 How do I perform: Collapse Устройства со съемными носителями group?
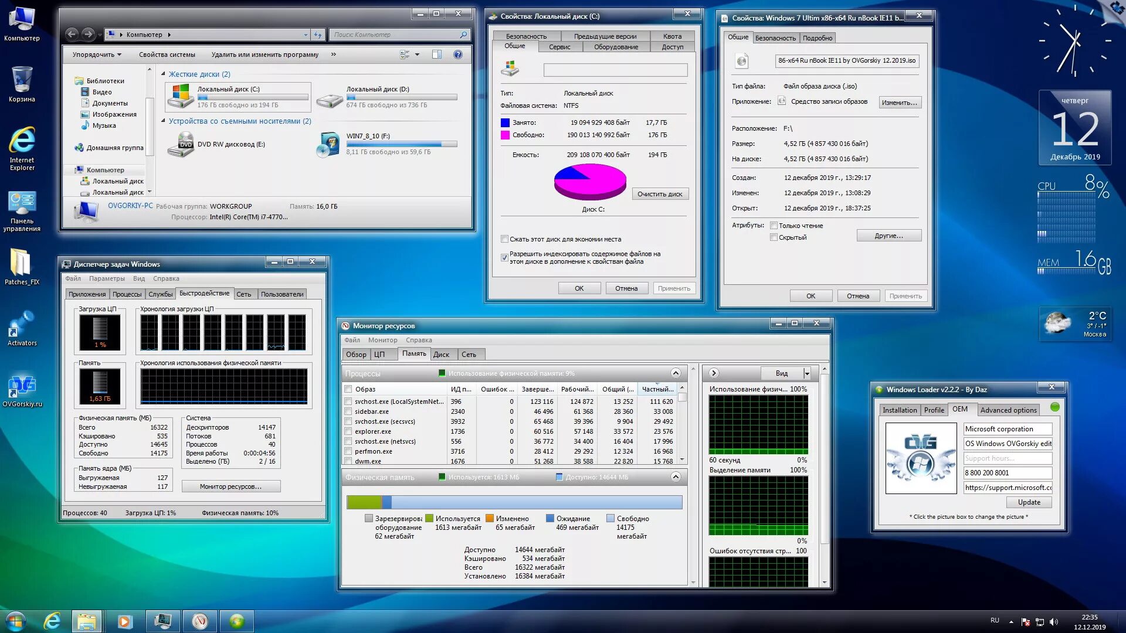pyautogui.click(x=164, y=121)
